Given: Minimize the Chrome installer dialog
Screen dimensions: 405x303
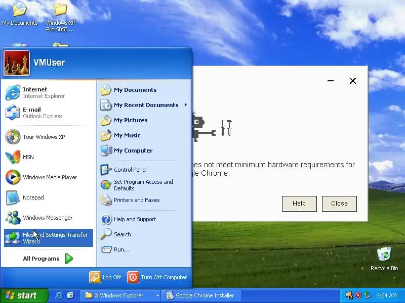Looking at the screenshot, I should [331, 81].
